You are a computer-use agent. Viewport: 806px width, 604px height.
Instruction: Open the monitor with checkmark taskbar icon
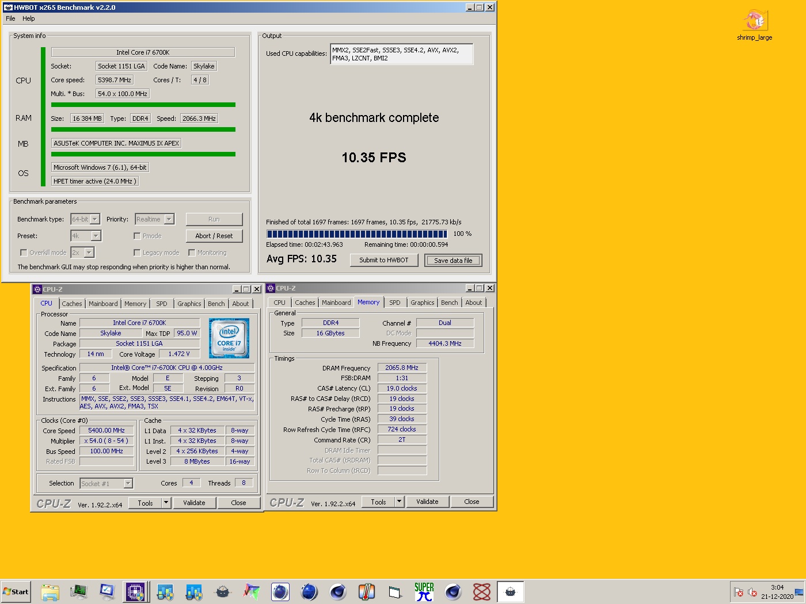107,591
